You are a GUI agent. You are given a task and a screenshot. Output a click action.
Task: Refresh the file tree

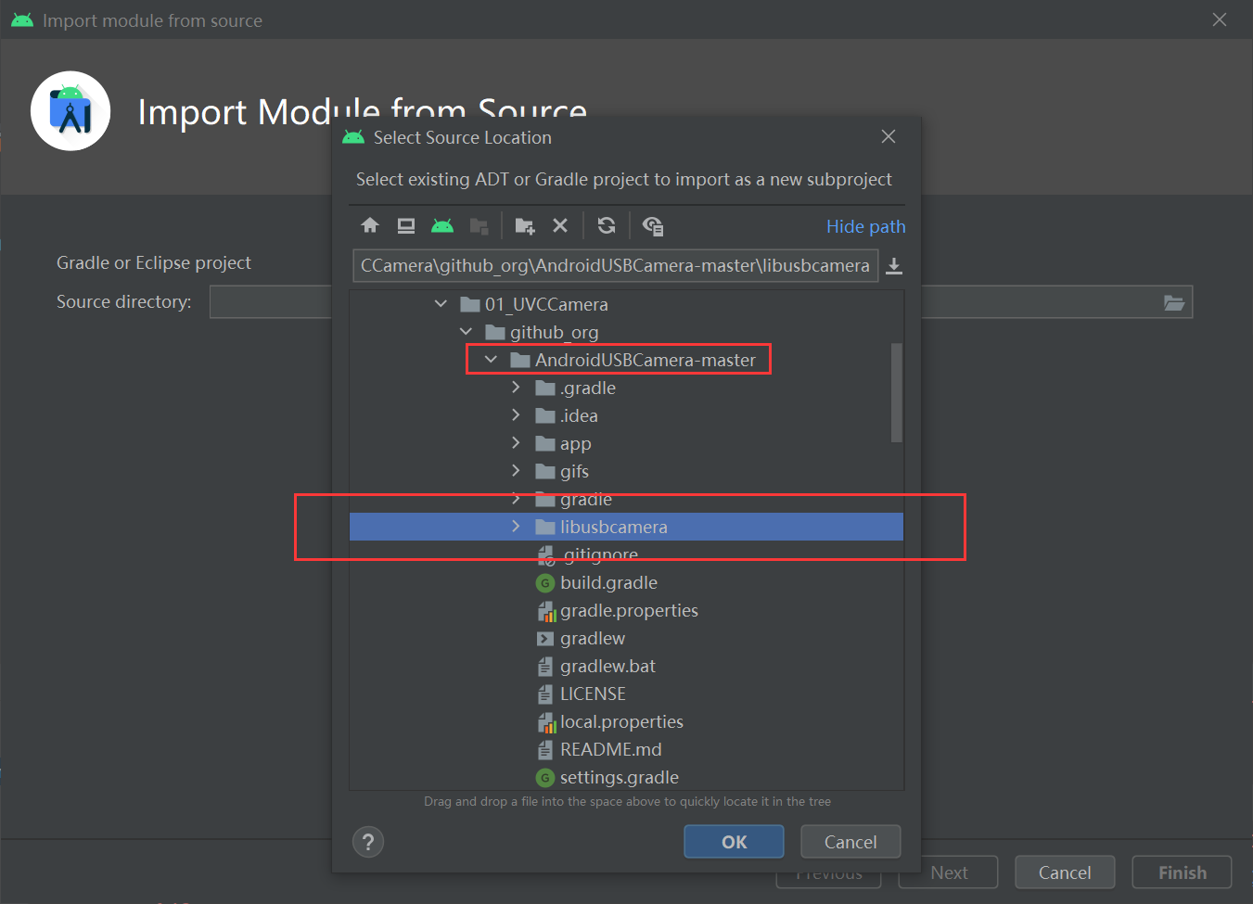pyautogui.click(x=607, y=225)
